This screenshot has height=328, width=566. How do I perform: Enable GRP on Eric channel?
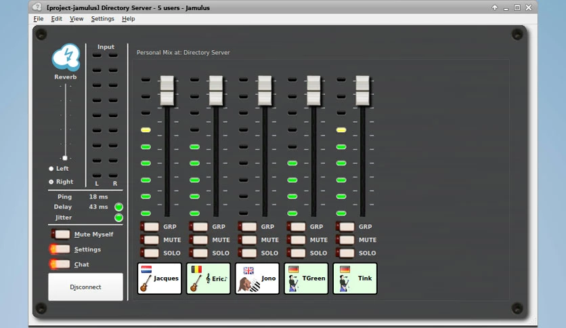[x=198, y=227]
